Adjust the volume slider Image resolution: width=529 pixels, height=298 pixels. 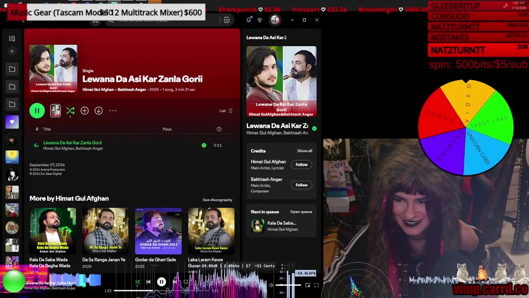pos(288,285)
